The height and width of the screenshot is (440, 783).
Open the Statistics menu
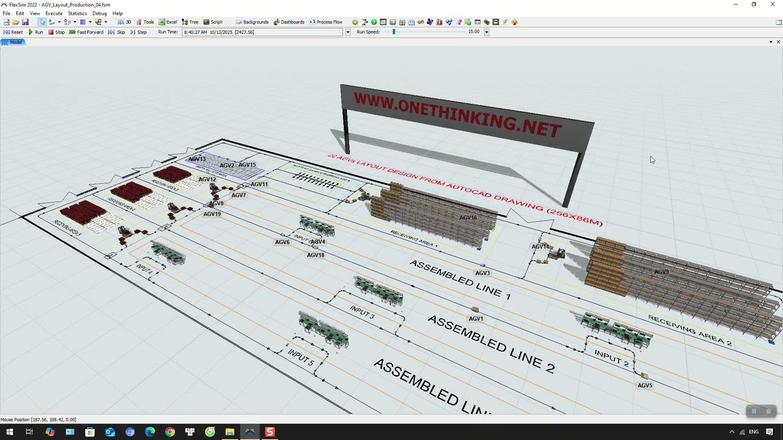pos(77,13)
